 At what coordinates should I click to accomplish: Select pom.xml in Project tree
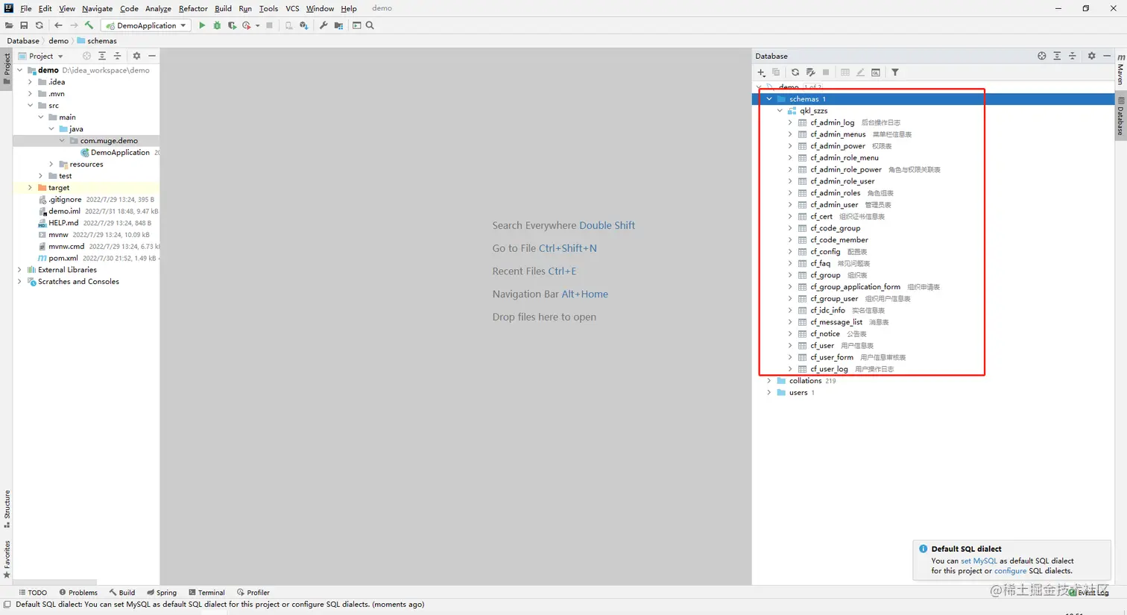coord(63,258)
